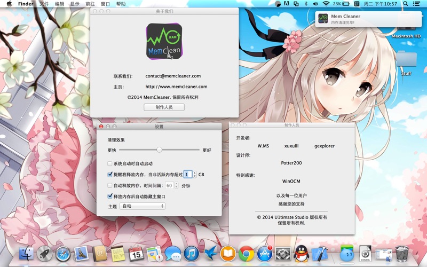Launch iTunes music note icon
427x267 pixels.
191,254
